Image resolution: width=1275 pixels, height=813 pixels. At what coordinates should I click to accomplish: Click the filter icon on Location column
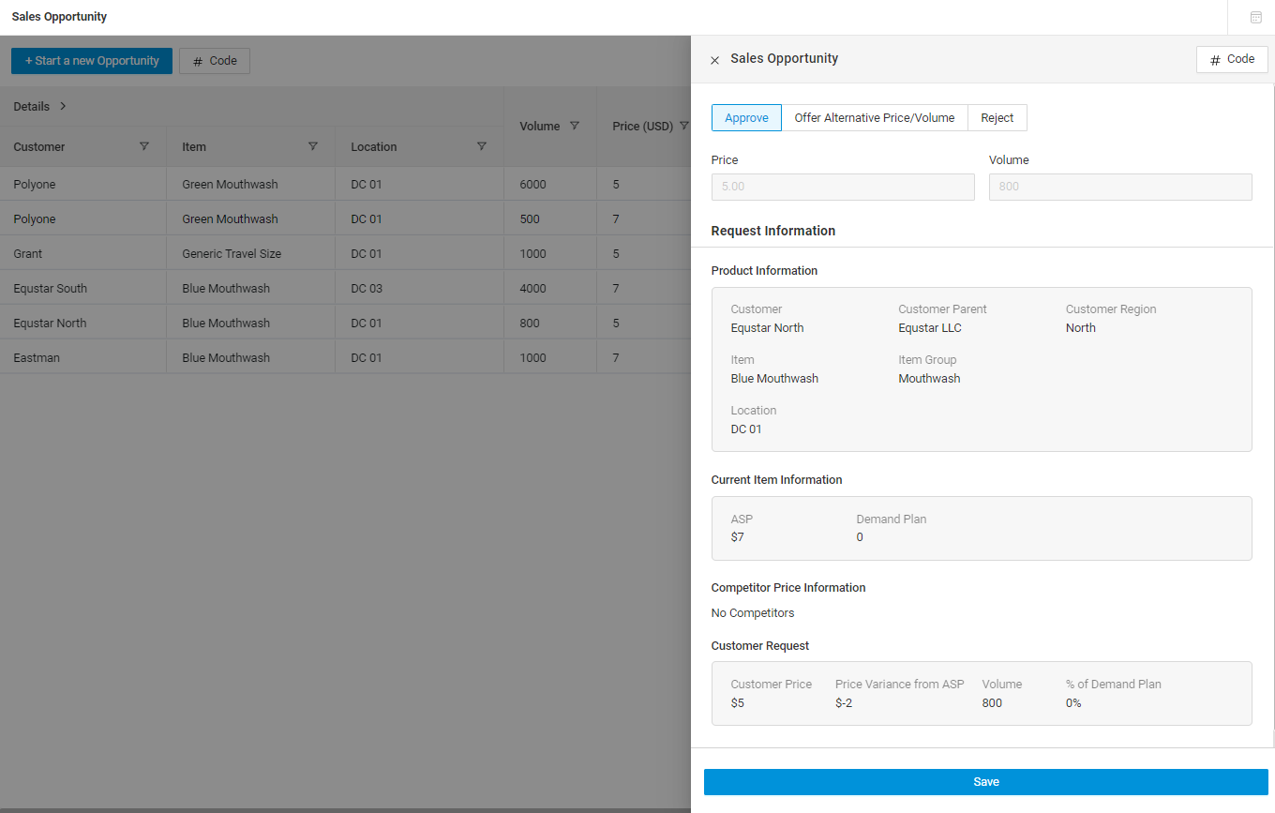482,146
